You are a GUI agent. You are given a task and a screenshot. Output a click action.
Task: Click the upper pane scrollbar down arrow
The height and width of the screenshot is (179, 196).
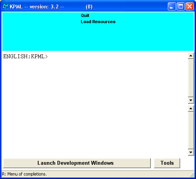(x=191, y=100)
